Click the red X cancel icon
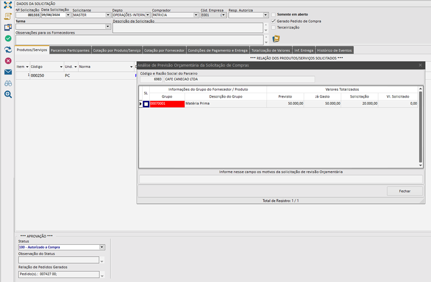Viewport: 431px width, 282px height. coord(8,61)
